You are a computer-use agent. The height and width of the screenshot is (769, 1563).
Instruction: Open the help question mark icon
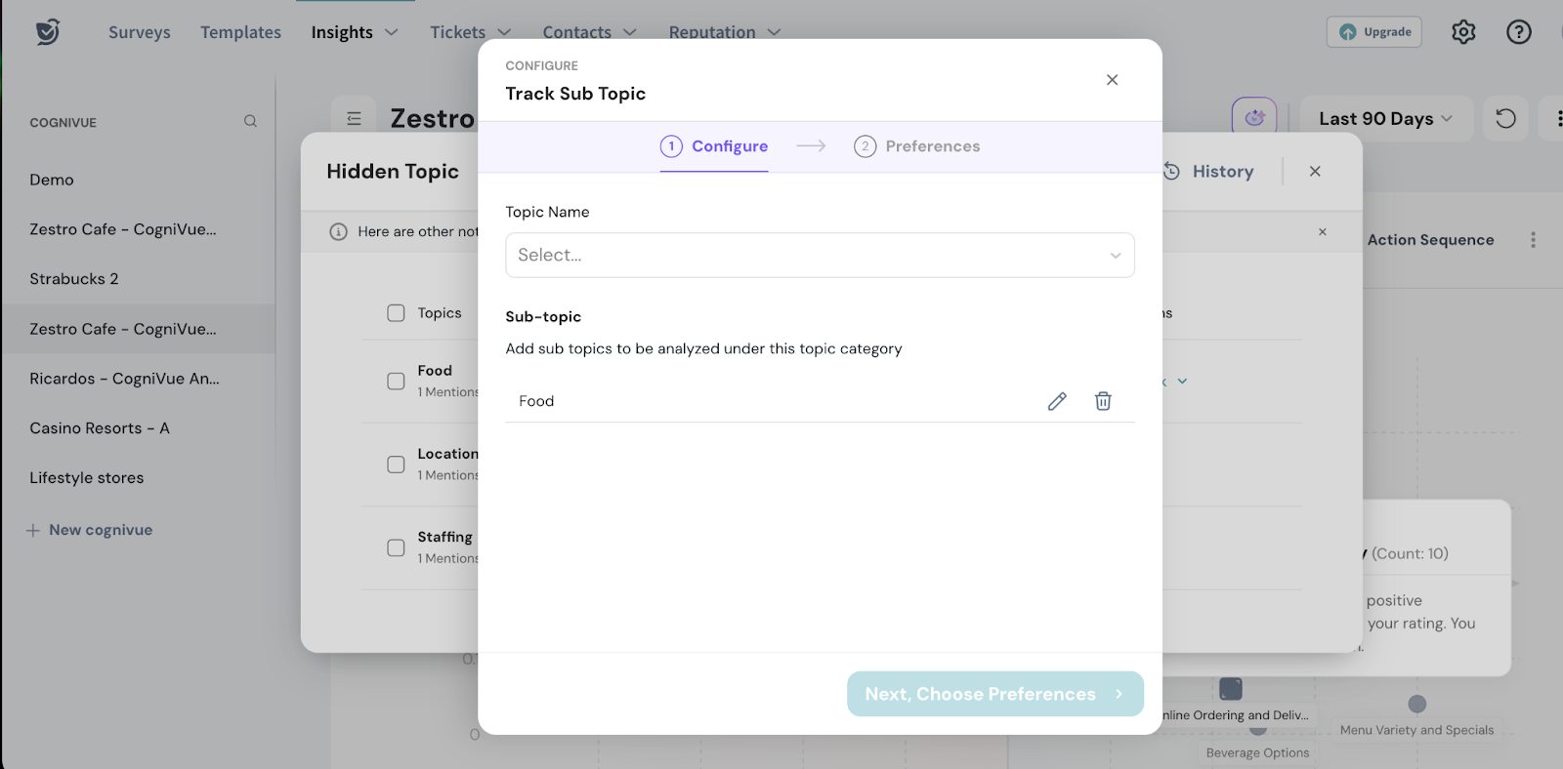(x=1518, y=32)
